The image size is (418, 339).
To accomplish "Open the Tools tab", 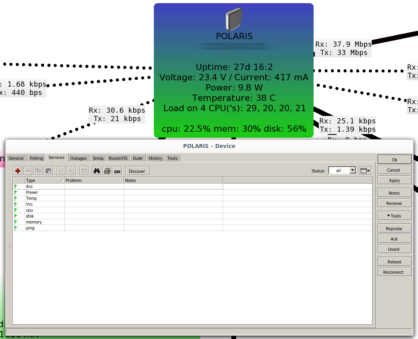I will pos(172,158).
